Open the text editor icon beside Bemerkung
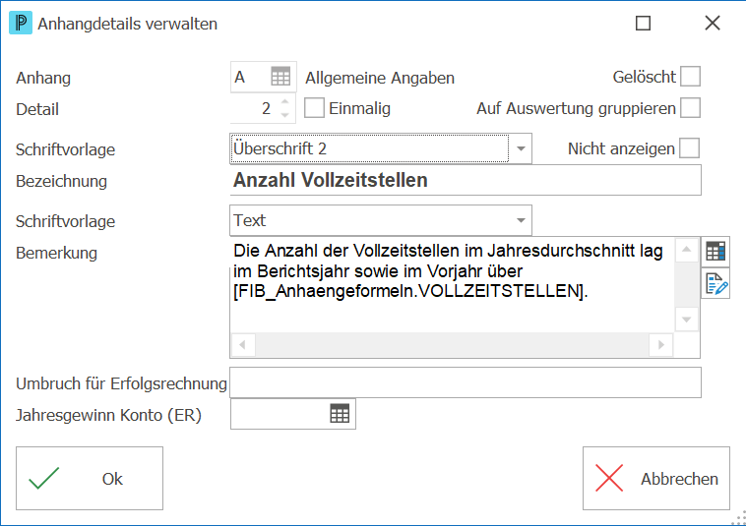Image resolution: width=746 pixels, height=526 pixels. tap(715, 284)
